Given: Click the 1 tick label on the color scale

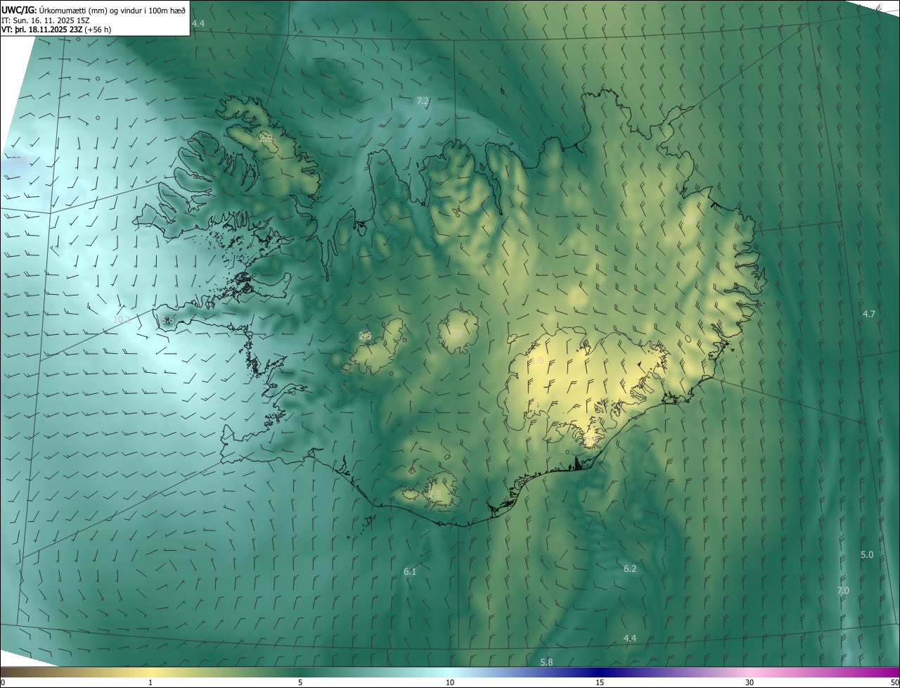Looking at the screenshot, I should pyautogui.click(x=150, y=682).
